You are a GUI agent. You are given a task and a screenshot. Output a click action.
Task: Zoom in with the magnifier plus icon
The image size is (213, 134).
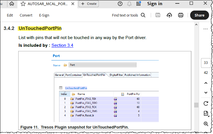(x=206, y=124)
